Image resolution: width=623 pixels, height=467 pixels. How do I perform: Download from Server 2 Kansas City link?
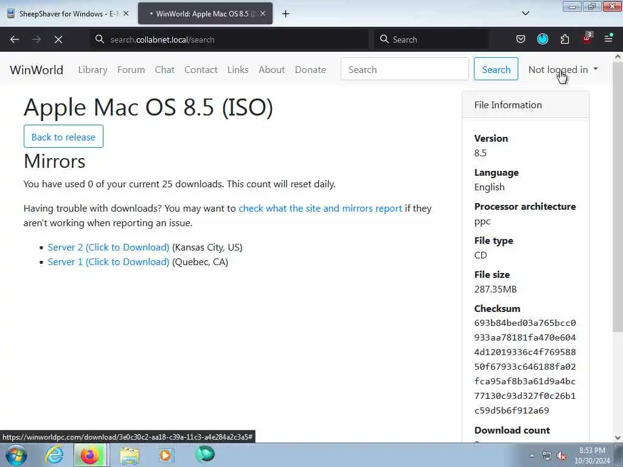tap(108, 247)
